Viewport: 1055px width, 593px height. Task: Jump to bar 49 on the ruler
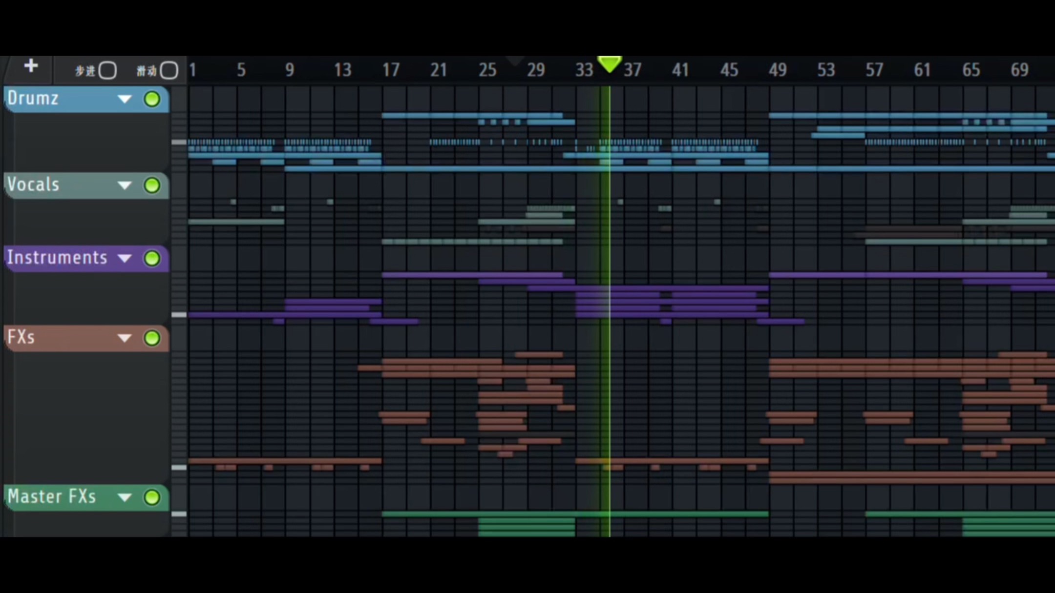click(x=778, y=70)
